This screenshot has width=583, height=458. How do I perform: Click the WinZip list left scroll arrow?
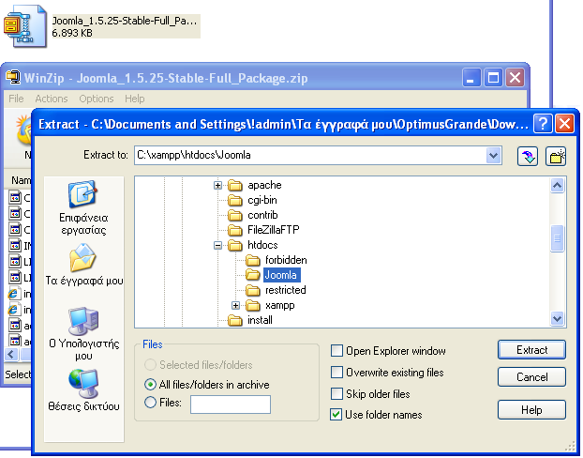(11, 355)
